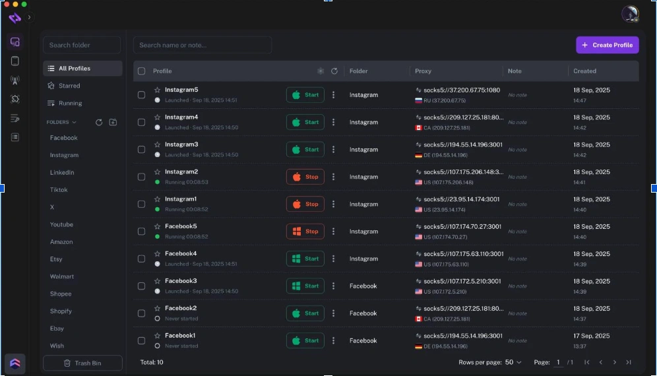Star the Instagram5 profile
Image resolution: width=657 pixels, height=376 pixels.
tap(157, 90)
